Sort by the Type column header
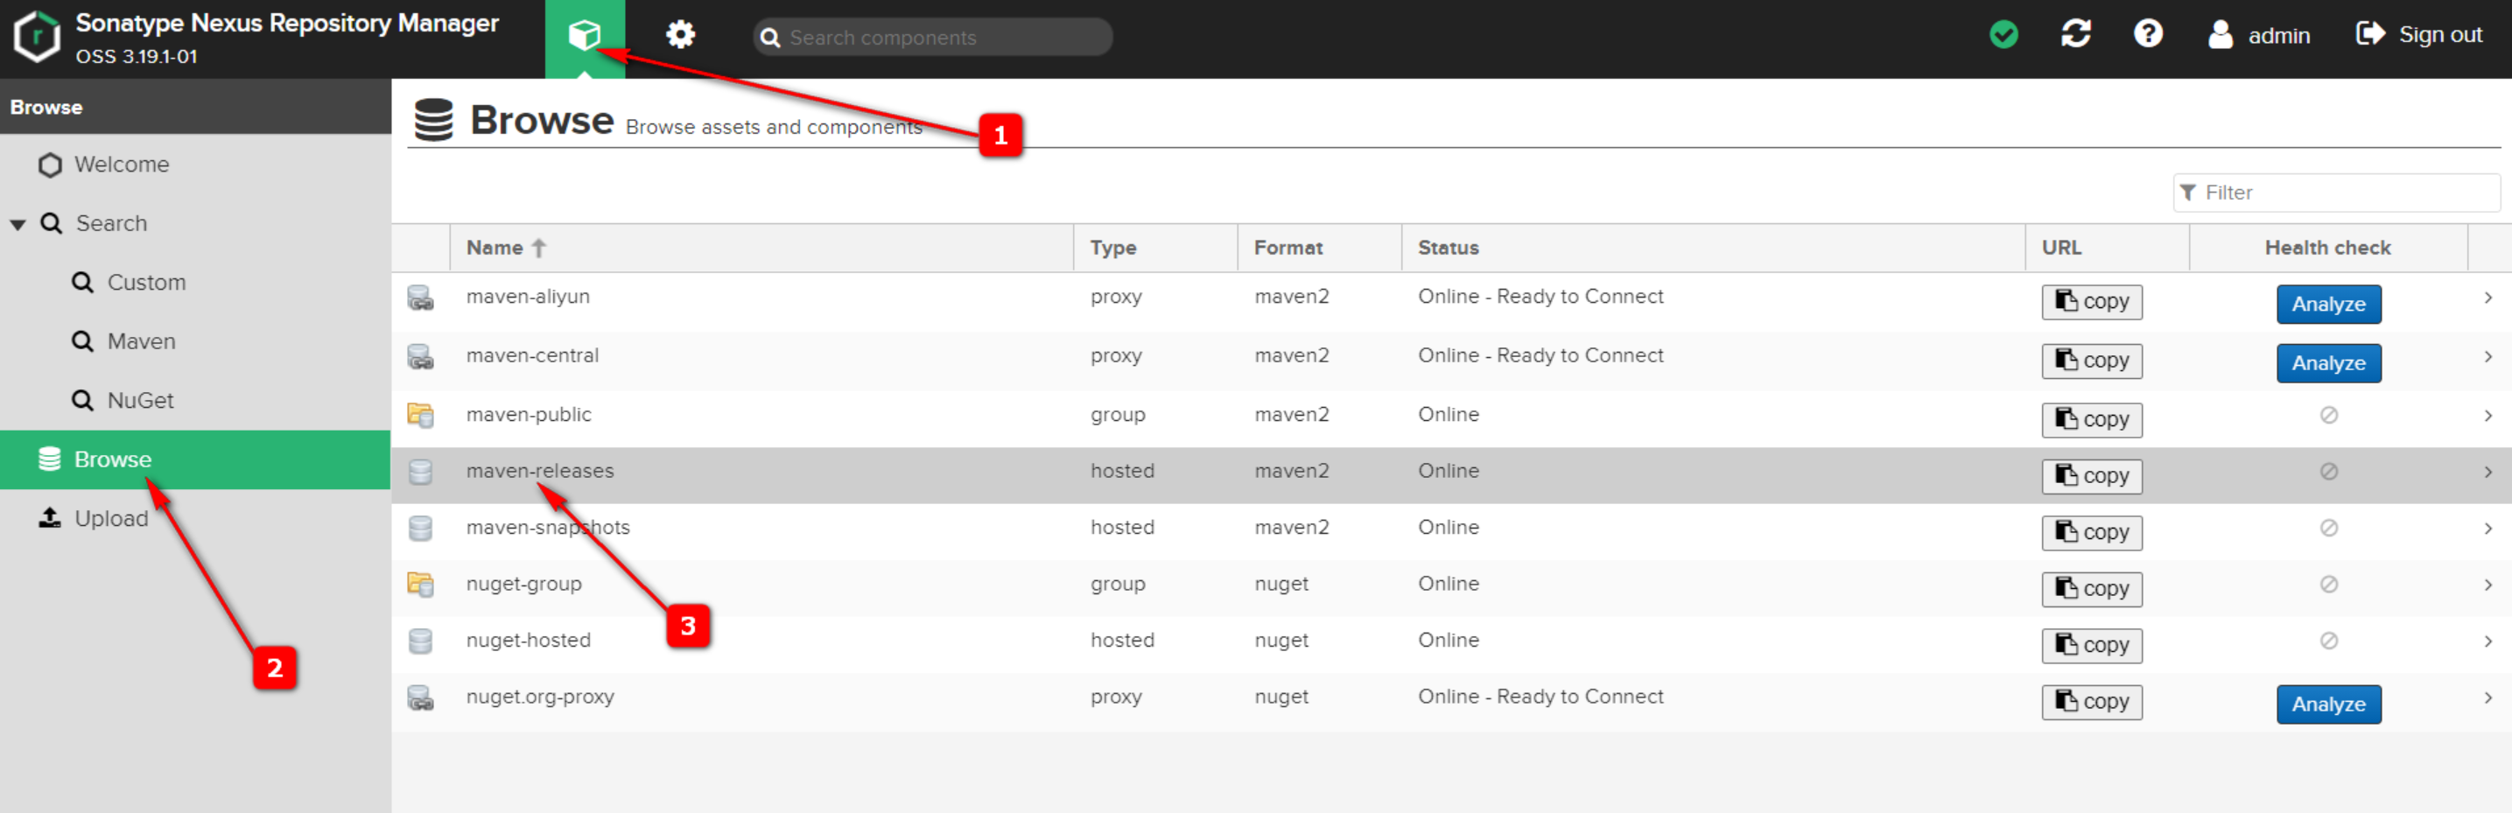Image resolution: width=2512 pixels, height=813 pixels. point(1155,248)
